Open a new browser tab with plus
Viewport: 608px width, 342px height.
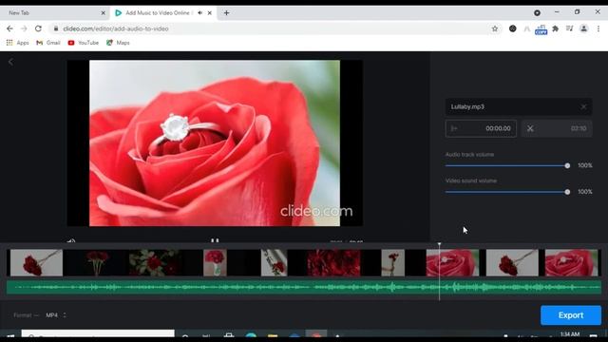tap(226, 12)
